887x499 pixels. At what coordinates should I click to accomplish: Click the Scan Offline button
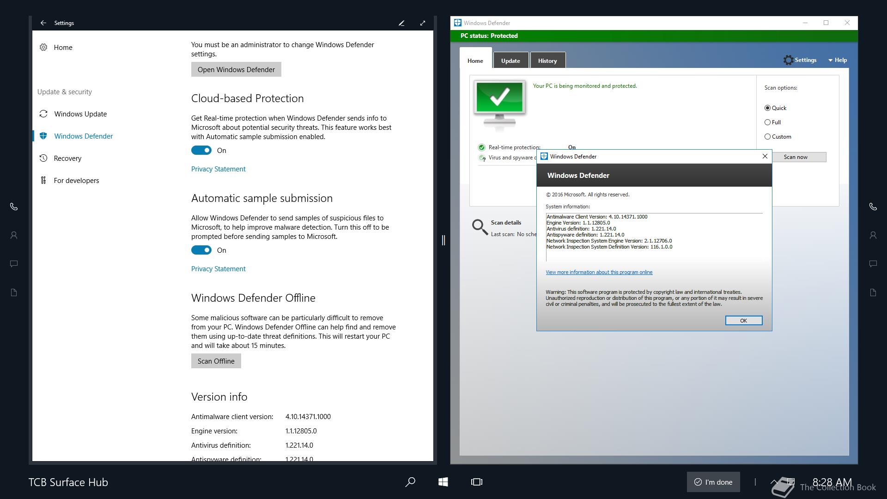[216, 361]
